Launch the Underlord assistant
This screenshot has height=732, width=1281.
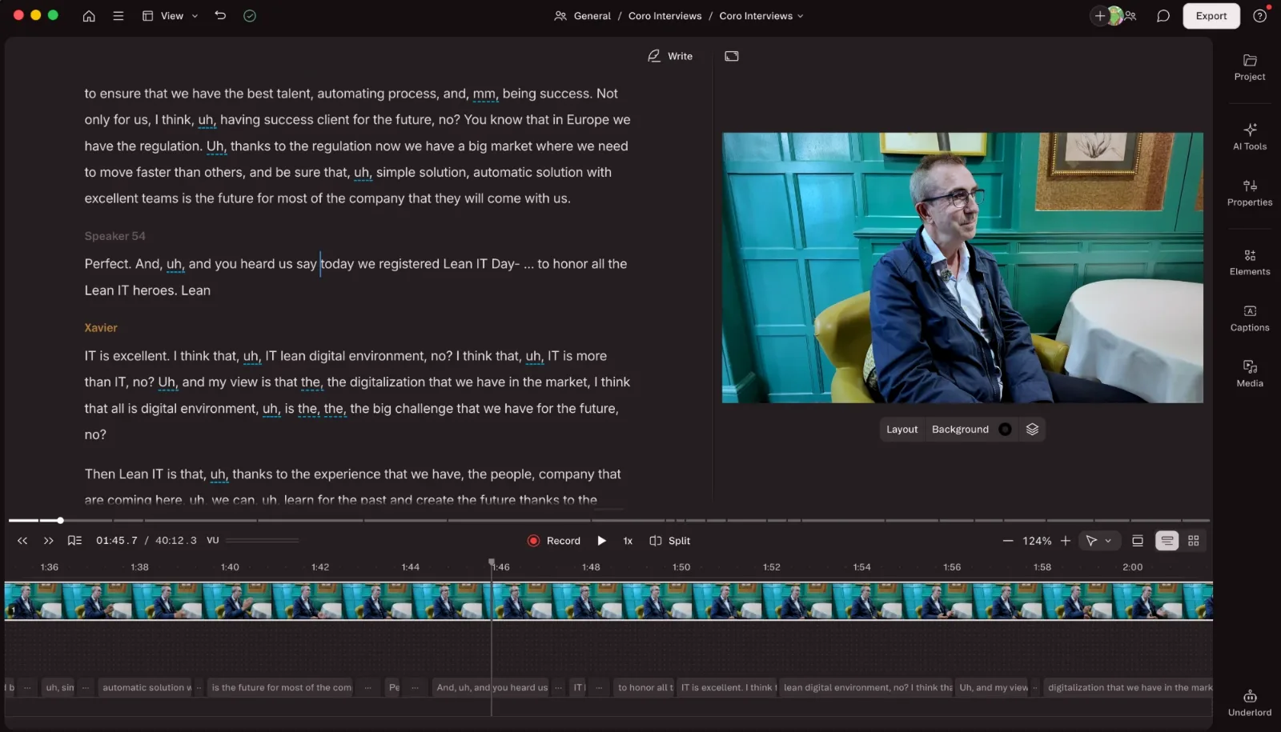[1250, 702]
